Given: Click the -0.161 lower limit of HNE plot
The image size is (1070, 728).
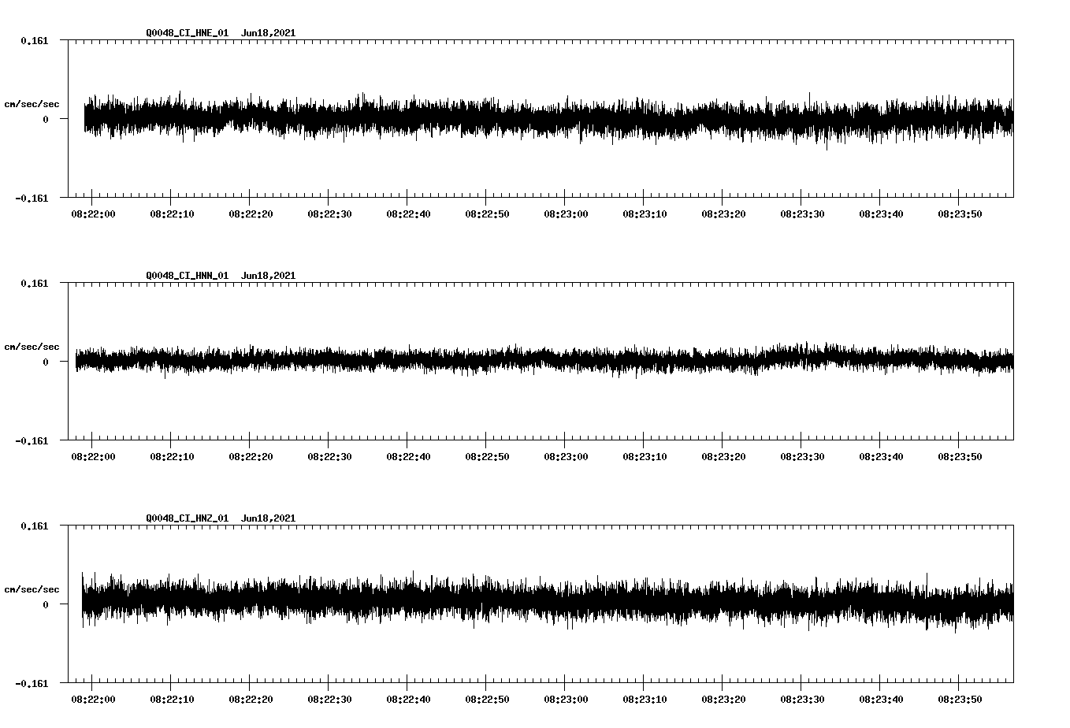Looking at the screenshot, I should coord(32,198).
